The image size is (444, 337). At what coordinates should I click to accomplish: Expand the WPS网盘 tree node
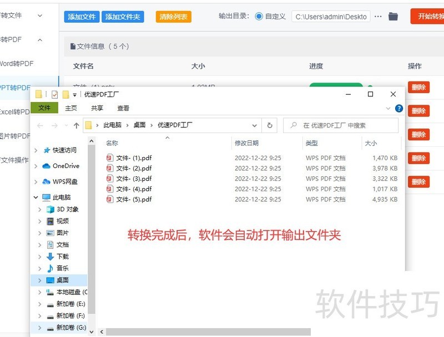[36, 181]
